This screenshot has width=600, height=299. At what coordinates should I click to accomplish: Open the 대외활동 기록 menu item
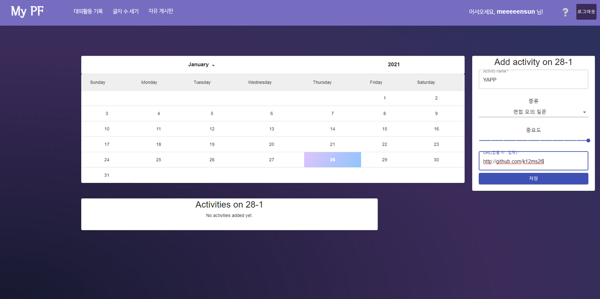tap(88, 11)
